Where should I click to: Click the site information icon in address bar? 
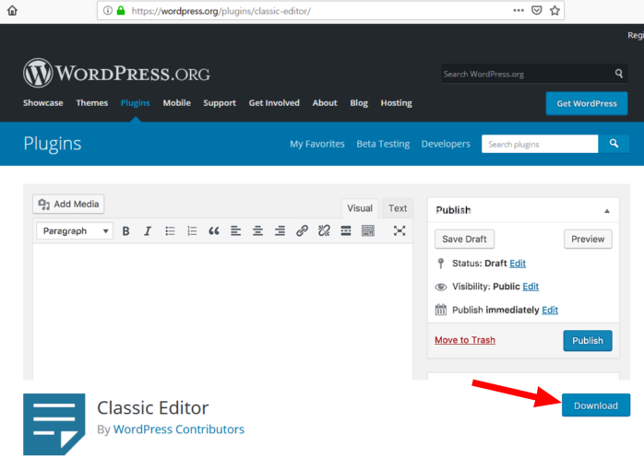coord(108,11)
